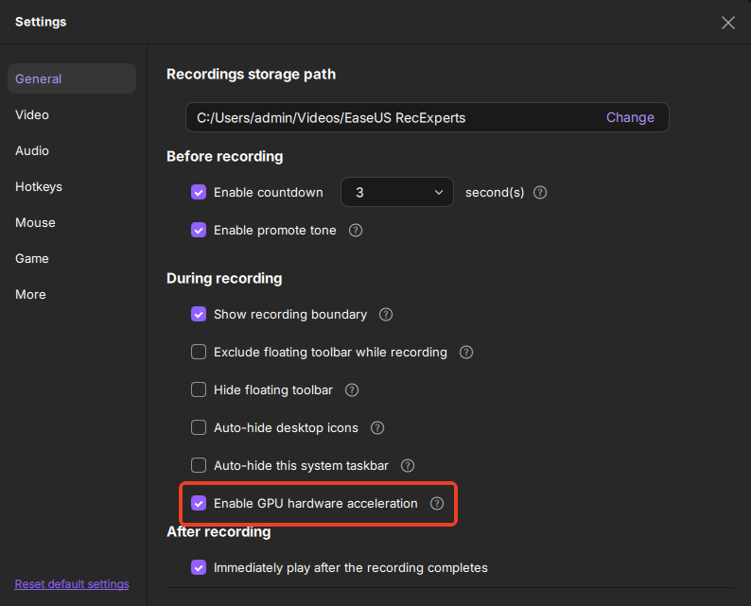This screenshot has height=606, width=751.
Task: Enable Auto-hide desktop icons checkbox
Action: (x=199, y=427)
